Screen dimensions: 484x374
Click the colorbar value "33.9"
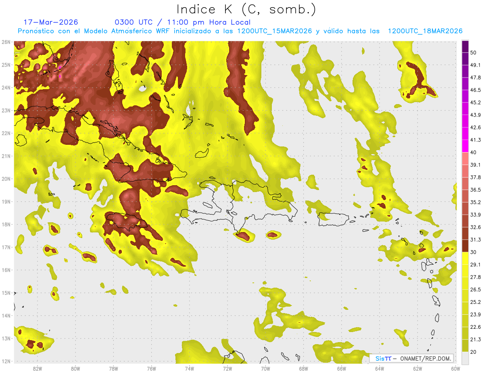tap(476, 215)
